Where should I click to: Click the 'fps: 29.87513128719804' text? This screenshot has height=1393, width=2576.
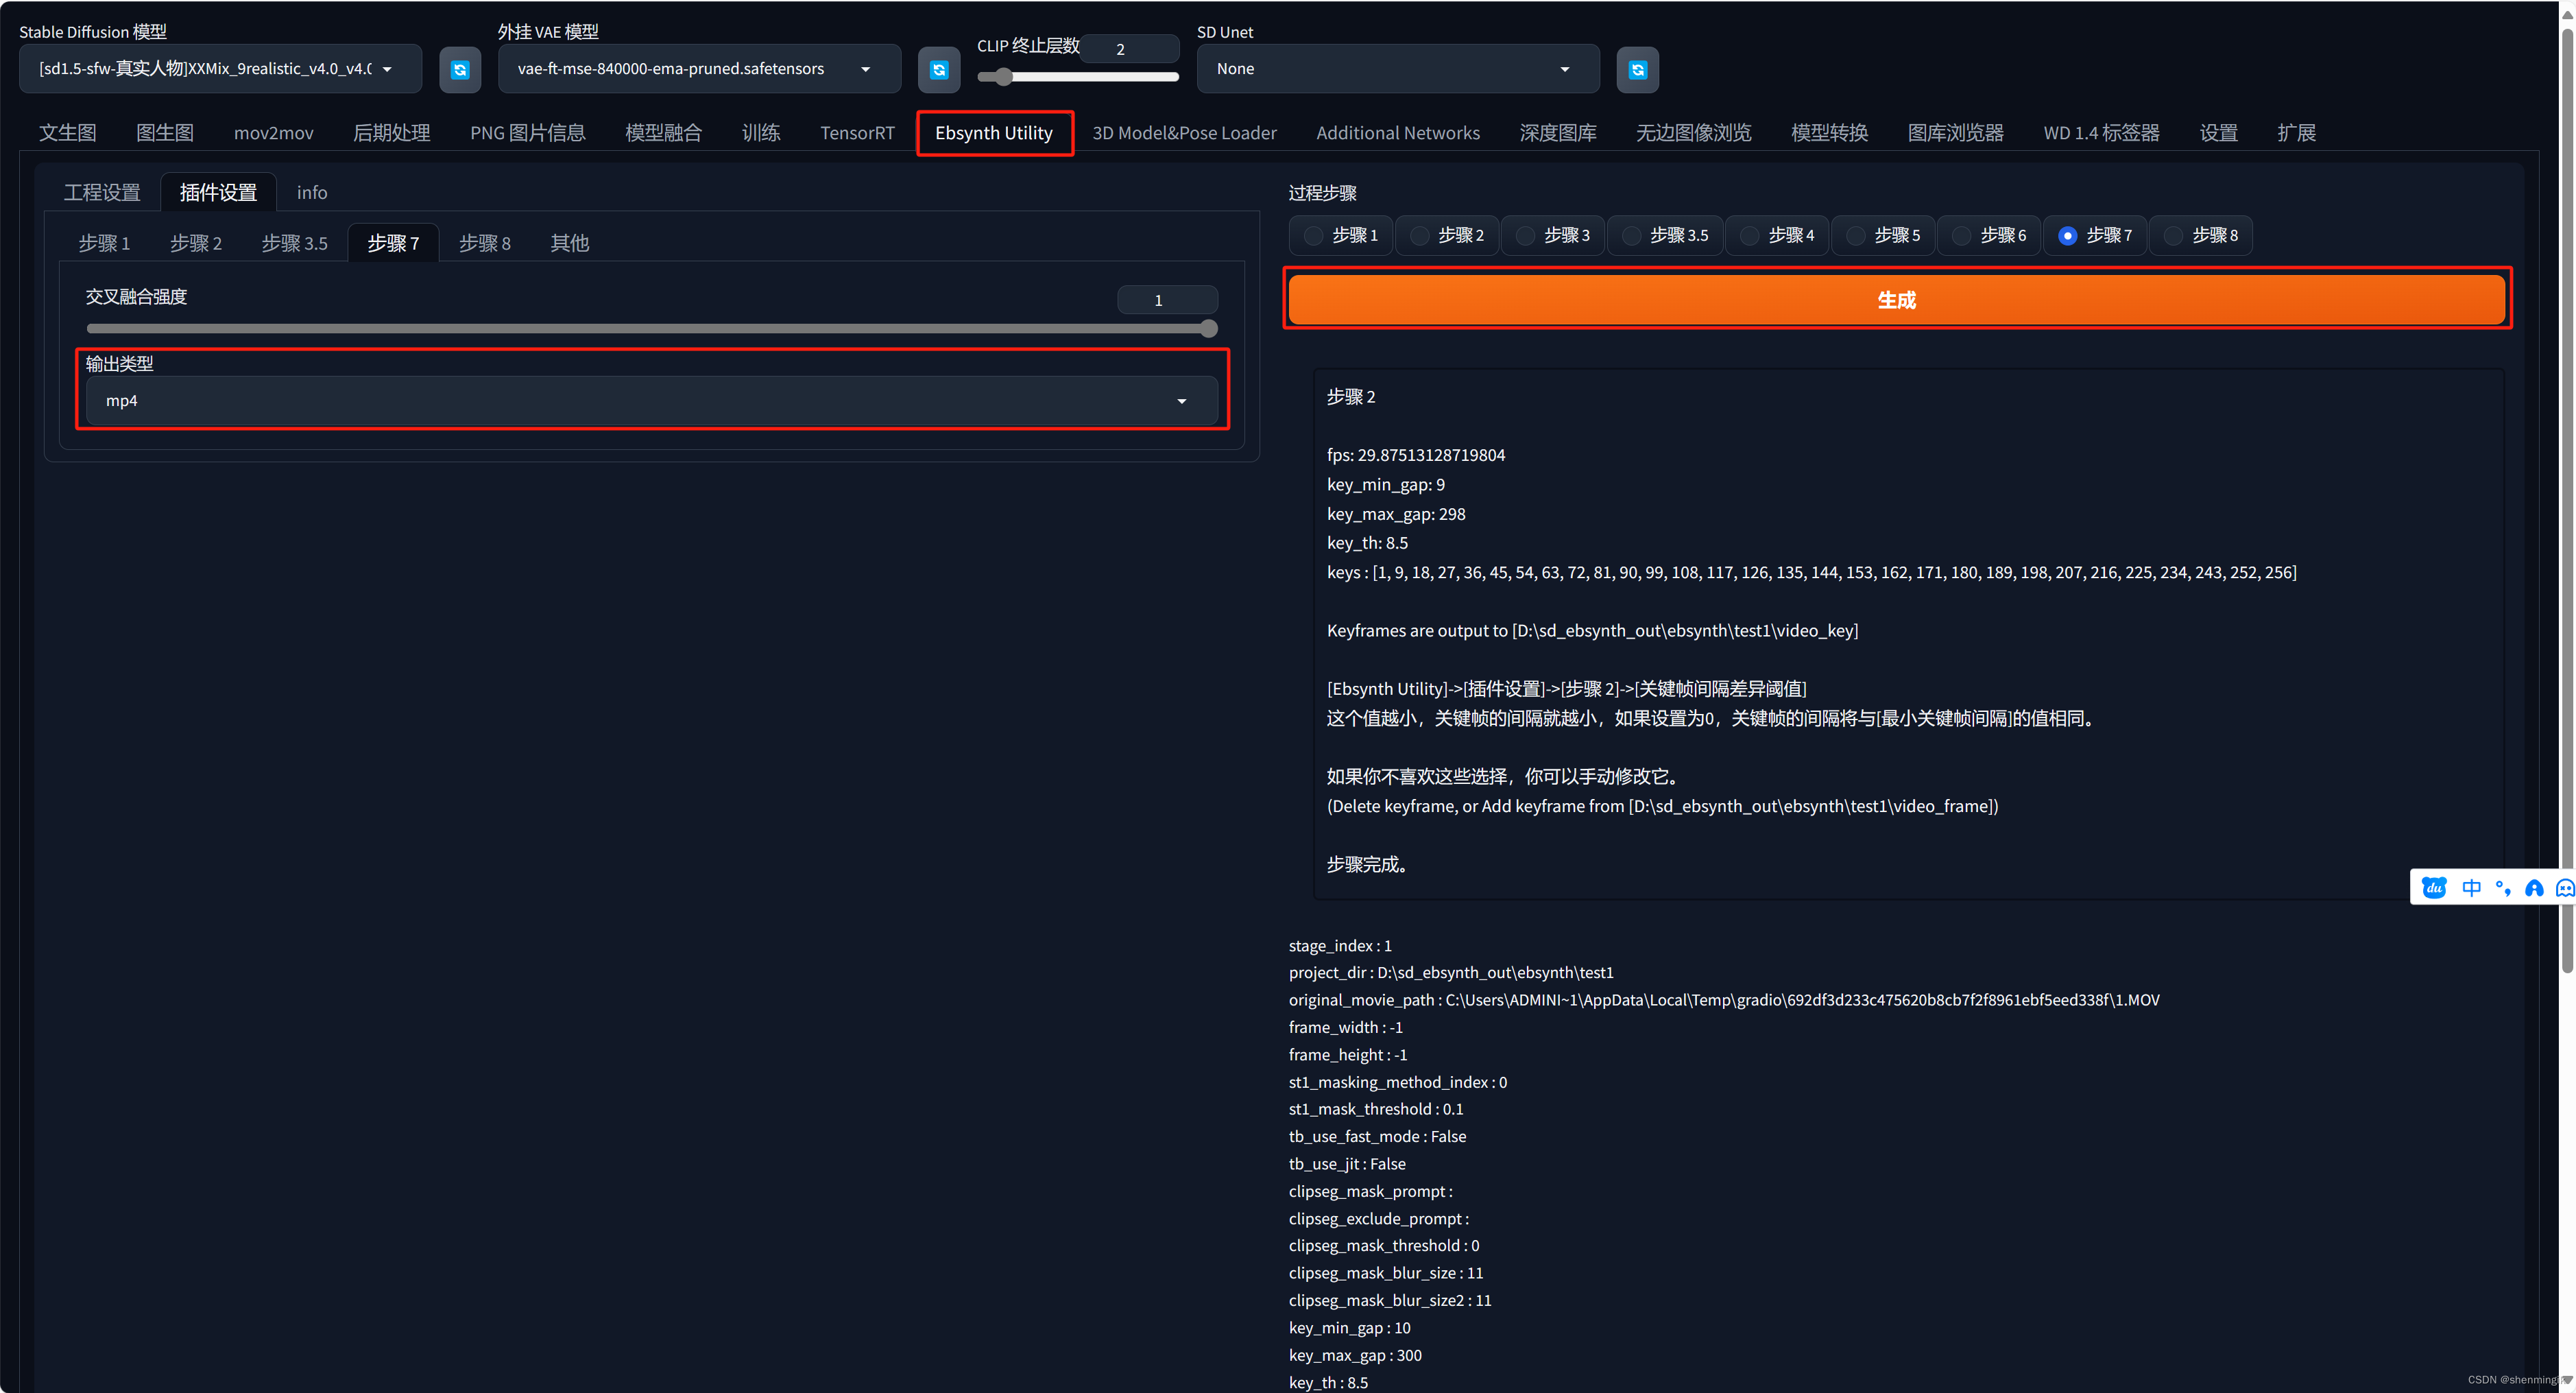click(x=1415, y=455)
